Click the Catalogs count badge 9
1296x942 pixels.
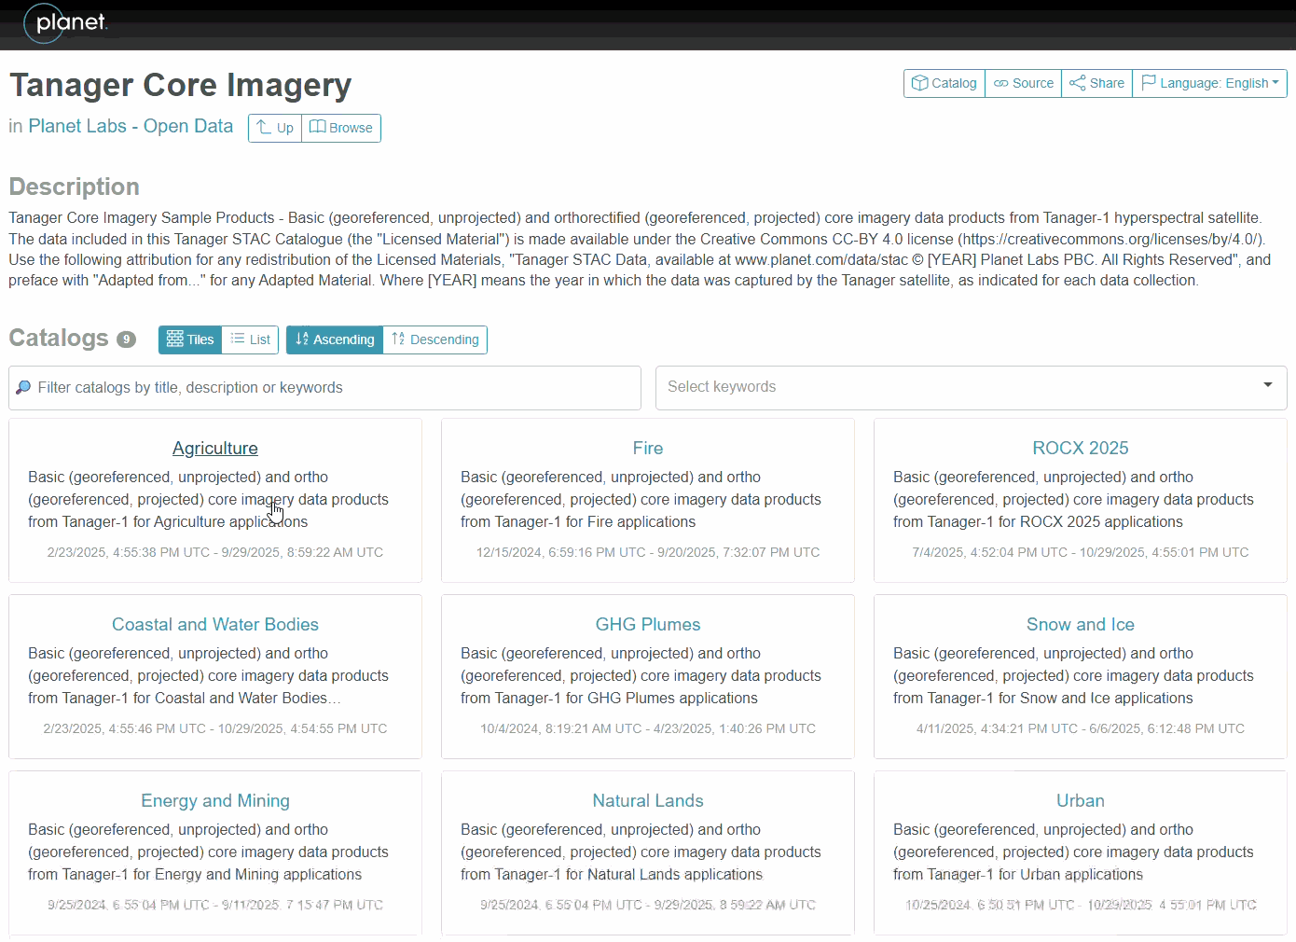[126, 339]
